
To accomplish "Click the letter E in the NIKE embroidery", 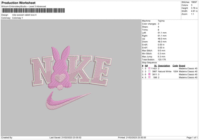I will (101, 71).
